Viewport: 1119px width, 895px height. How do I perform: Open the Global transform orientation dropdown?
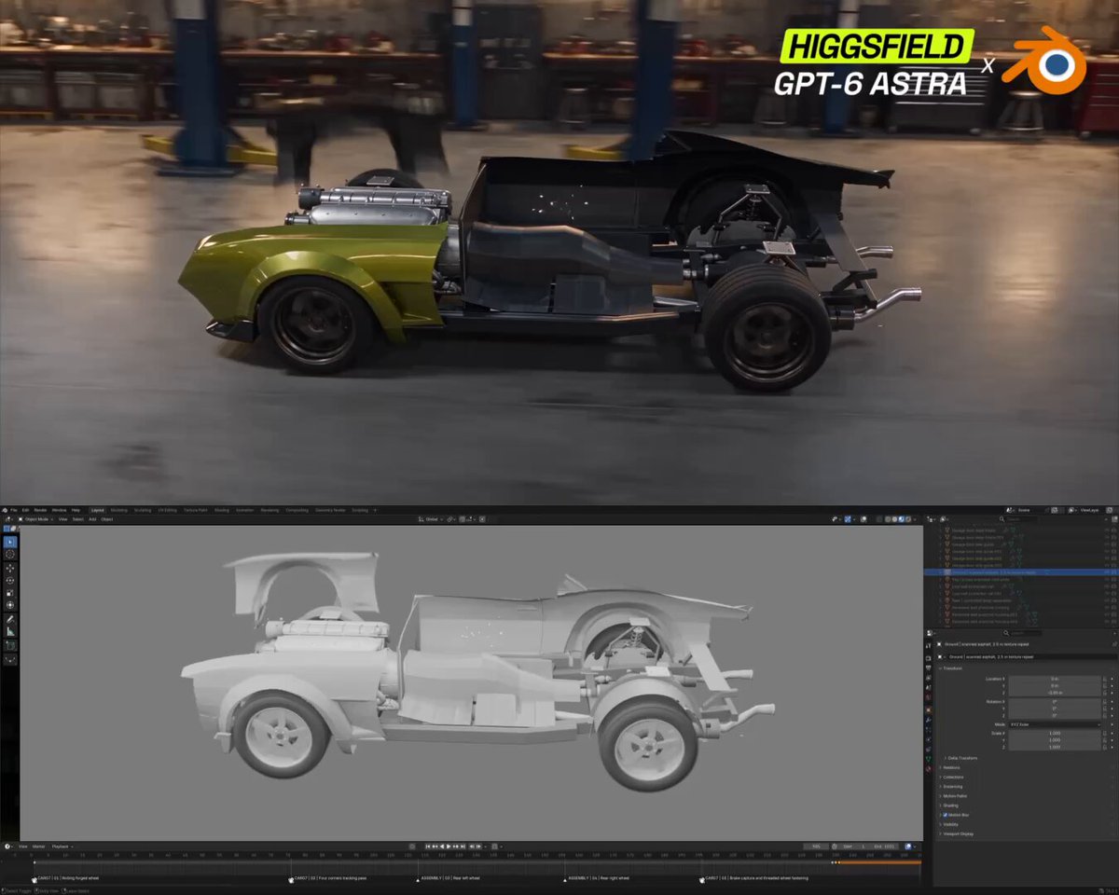click(431, 519)
